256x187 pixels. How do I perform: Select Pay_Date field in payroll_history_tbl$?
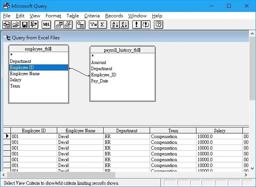pos(123,81)
